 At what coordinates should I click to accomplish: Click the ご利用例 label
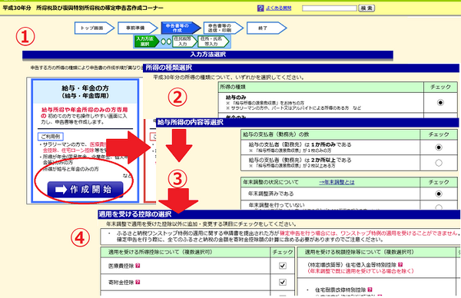pyautogui.click(x=51, y=137)
